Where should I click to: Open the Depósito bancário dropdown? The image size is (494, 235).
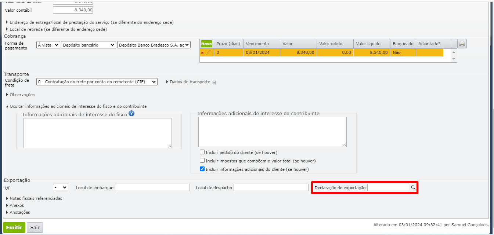89,45
